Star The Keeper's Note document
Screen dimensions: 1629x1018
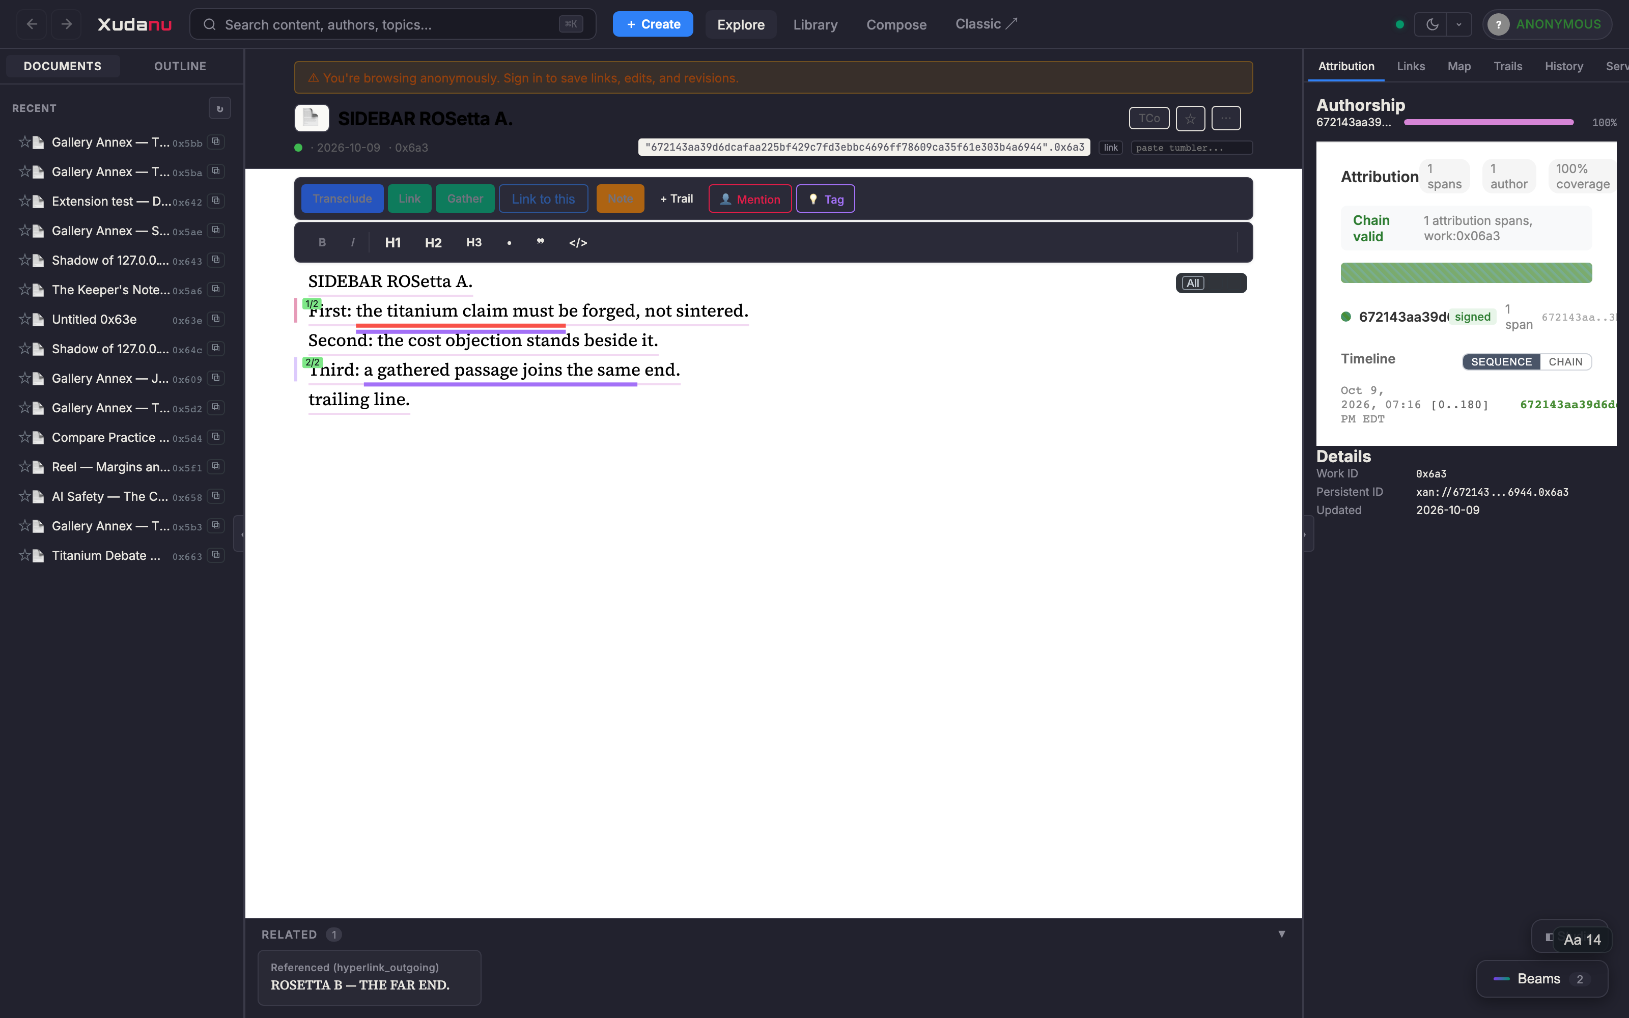25,290
